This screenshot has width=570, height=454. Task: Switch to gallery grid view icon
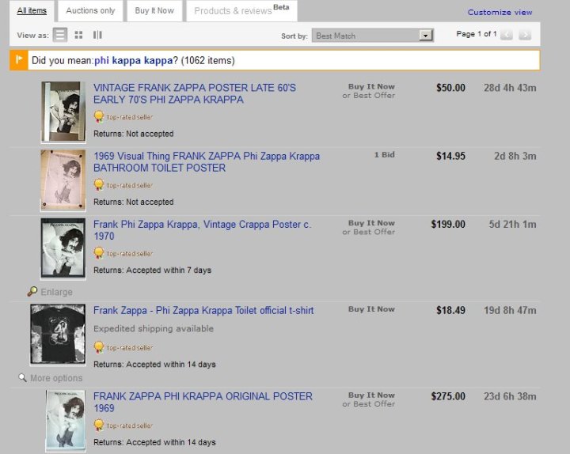coord(79,35)
